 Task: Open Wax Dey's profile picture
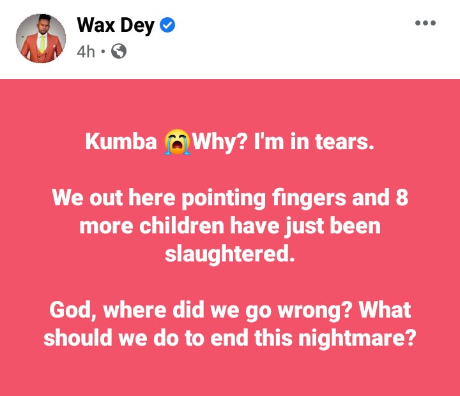click(x=41, y=38)
